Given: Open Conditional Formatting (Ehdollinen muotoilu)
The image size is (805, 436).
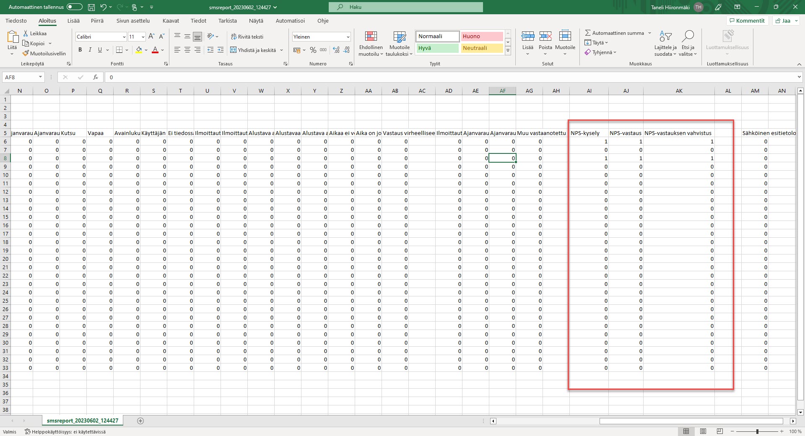Looking at the screenshot, I should [371, 44].
